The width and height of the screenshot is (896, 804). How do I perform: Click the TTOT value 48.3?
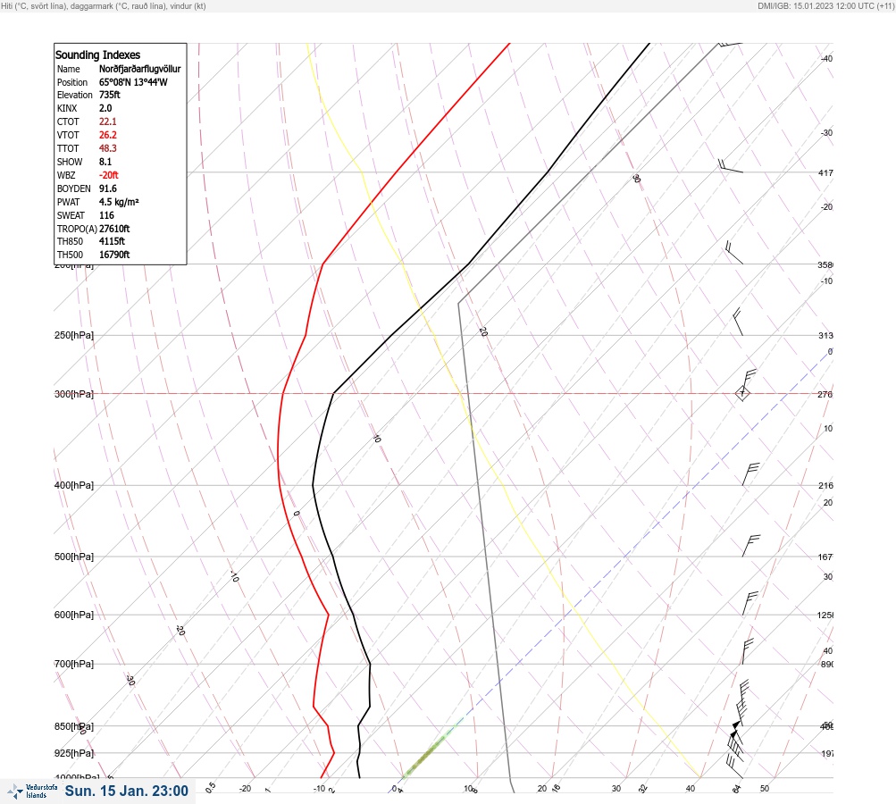click(108, 148)
